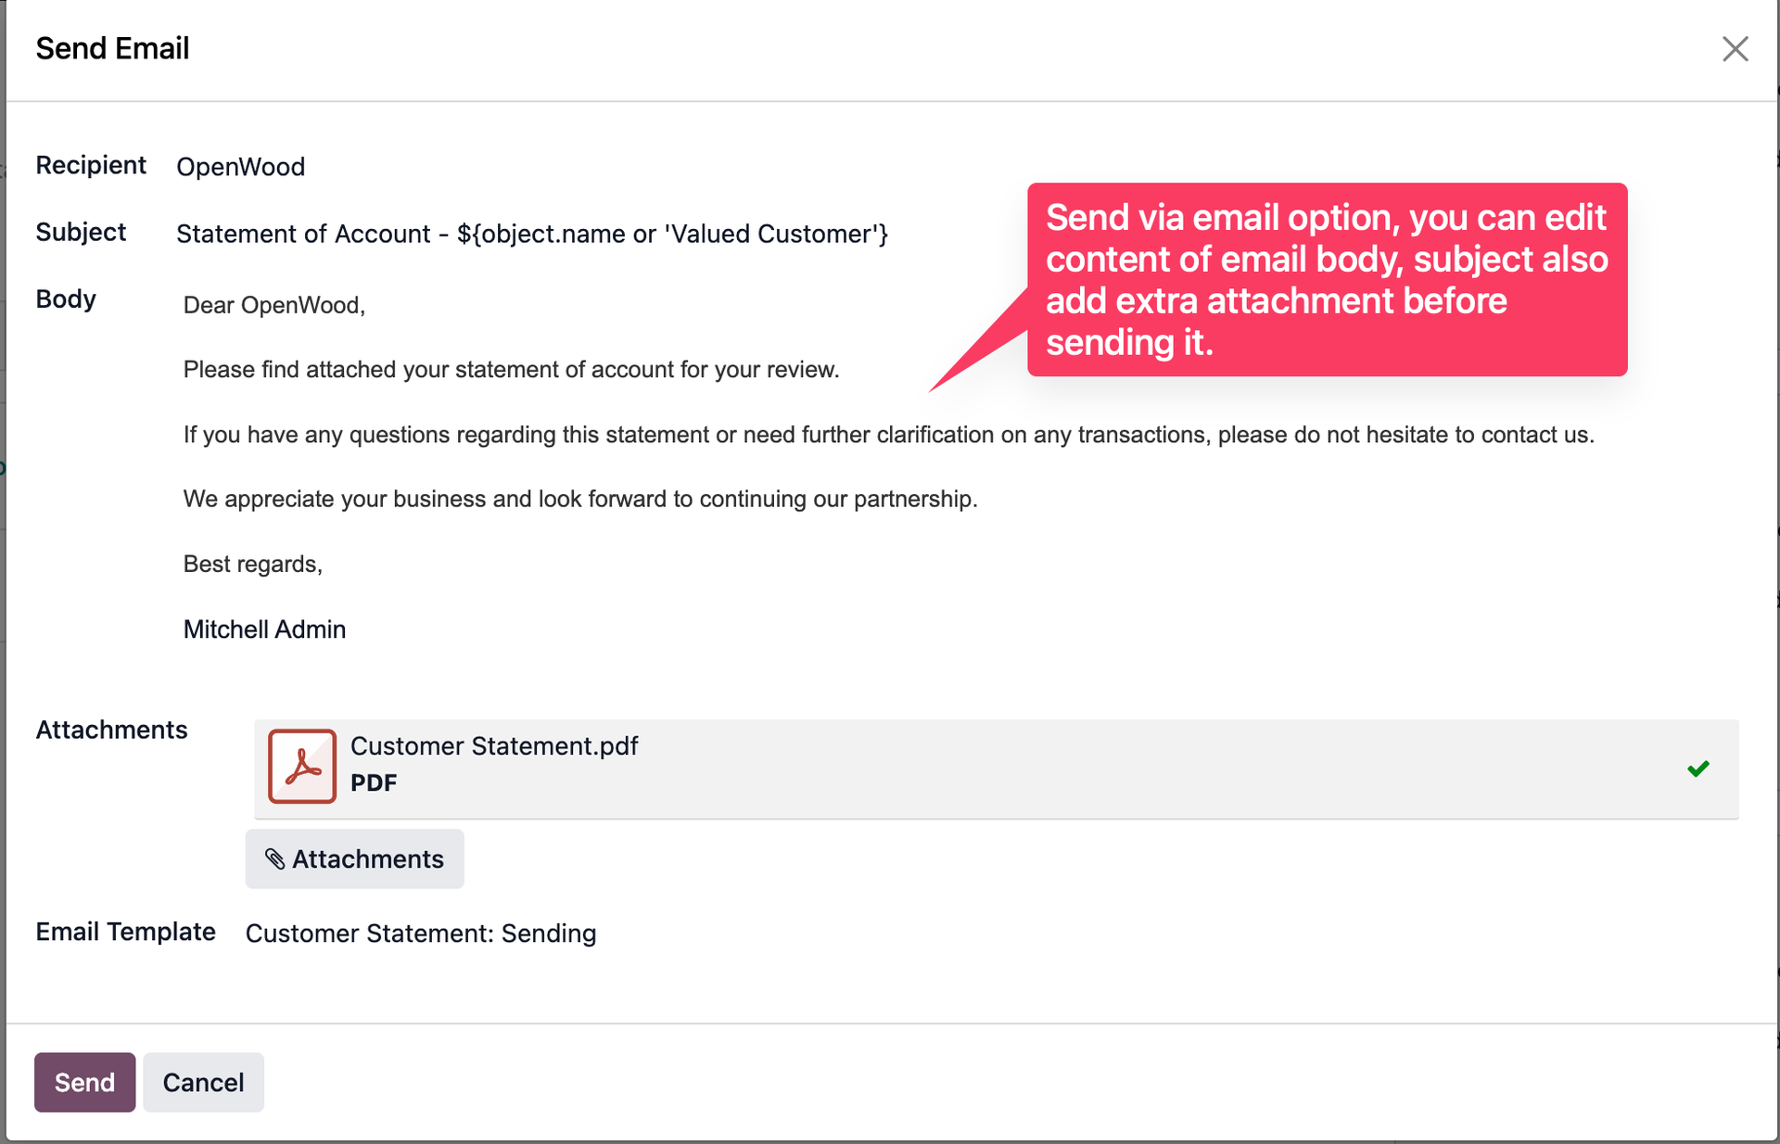1780x1144 pixels.
Task: Click the Attachments section label
Action: tap(111, 731)
